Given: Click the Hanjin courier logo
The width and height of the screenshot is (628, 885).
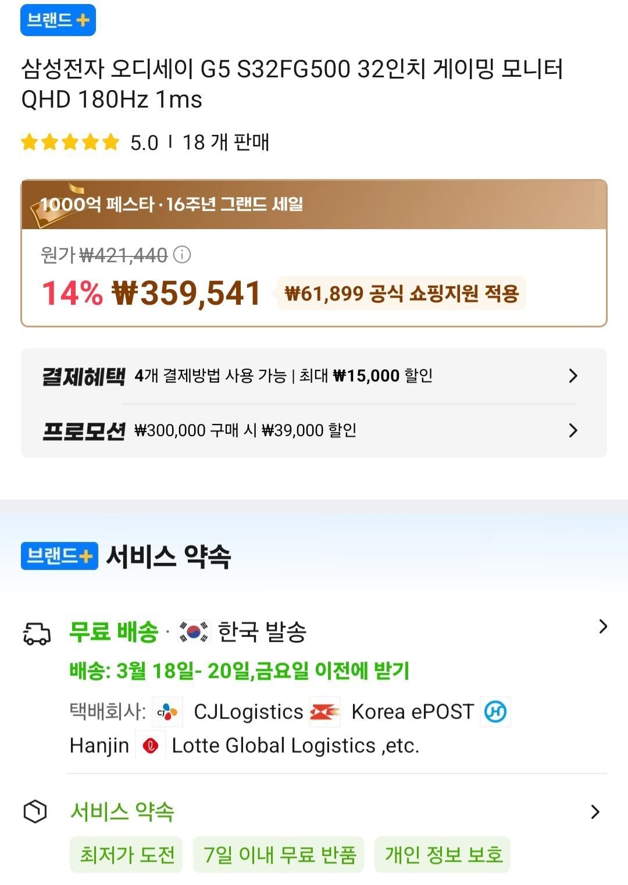Looking at the screenshot, I should pyautogui.click(x=495, y=712).
